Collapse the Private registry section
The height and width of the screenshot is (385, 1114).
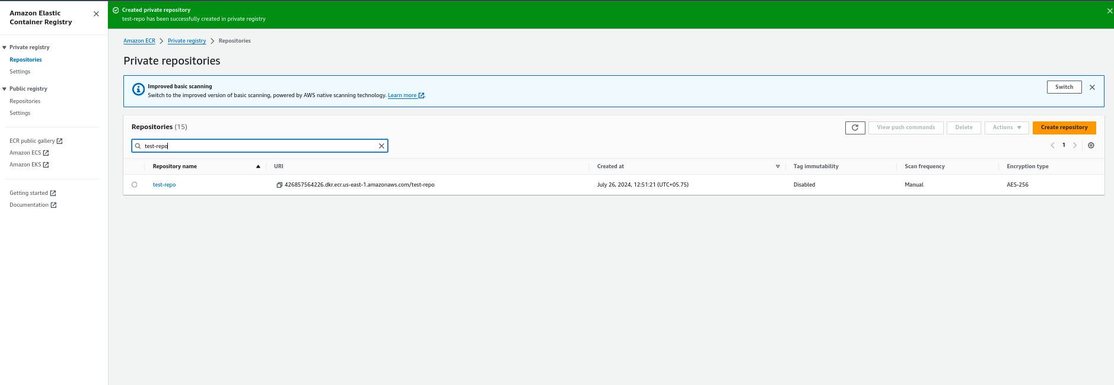pyautogui.click(x=5, y=47)
